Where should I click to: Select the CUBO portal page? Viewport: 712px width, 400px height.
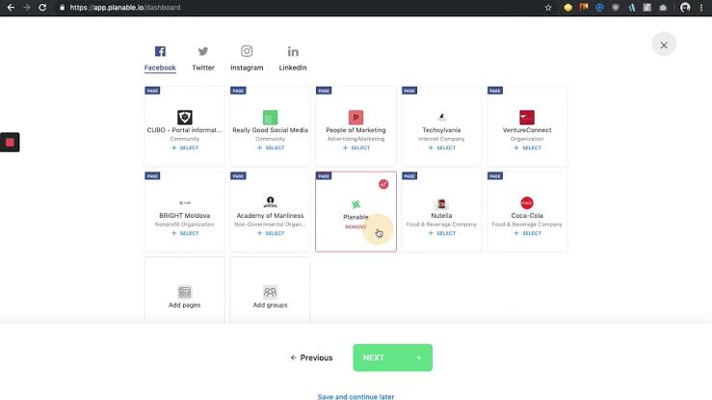(184, 147)
